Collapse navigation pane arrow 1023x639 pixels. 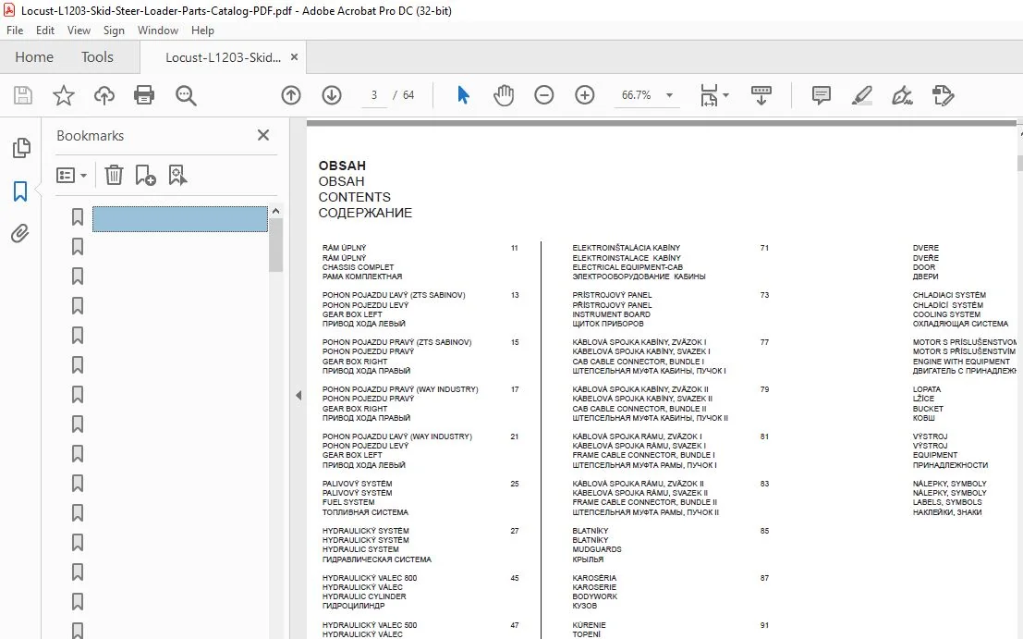(298, 395)
